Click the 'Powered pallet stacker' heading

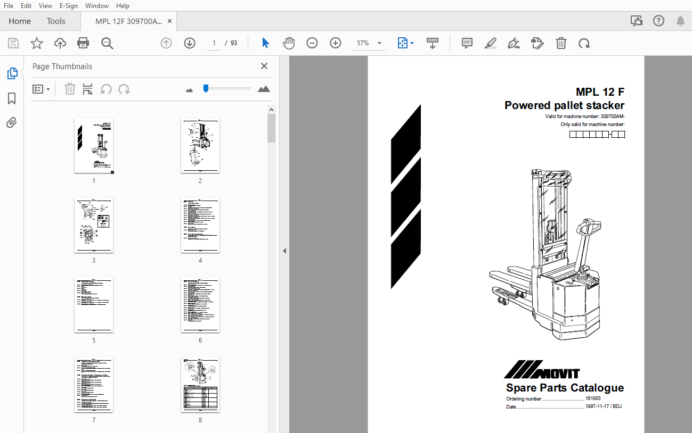pyautogui.click(x=565, y=105)
